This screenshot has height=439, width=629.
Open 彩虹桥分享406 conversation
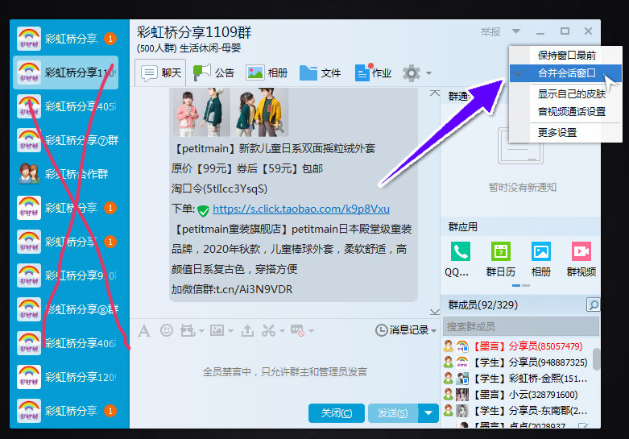pos(66,343)
